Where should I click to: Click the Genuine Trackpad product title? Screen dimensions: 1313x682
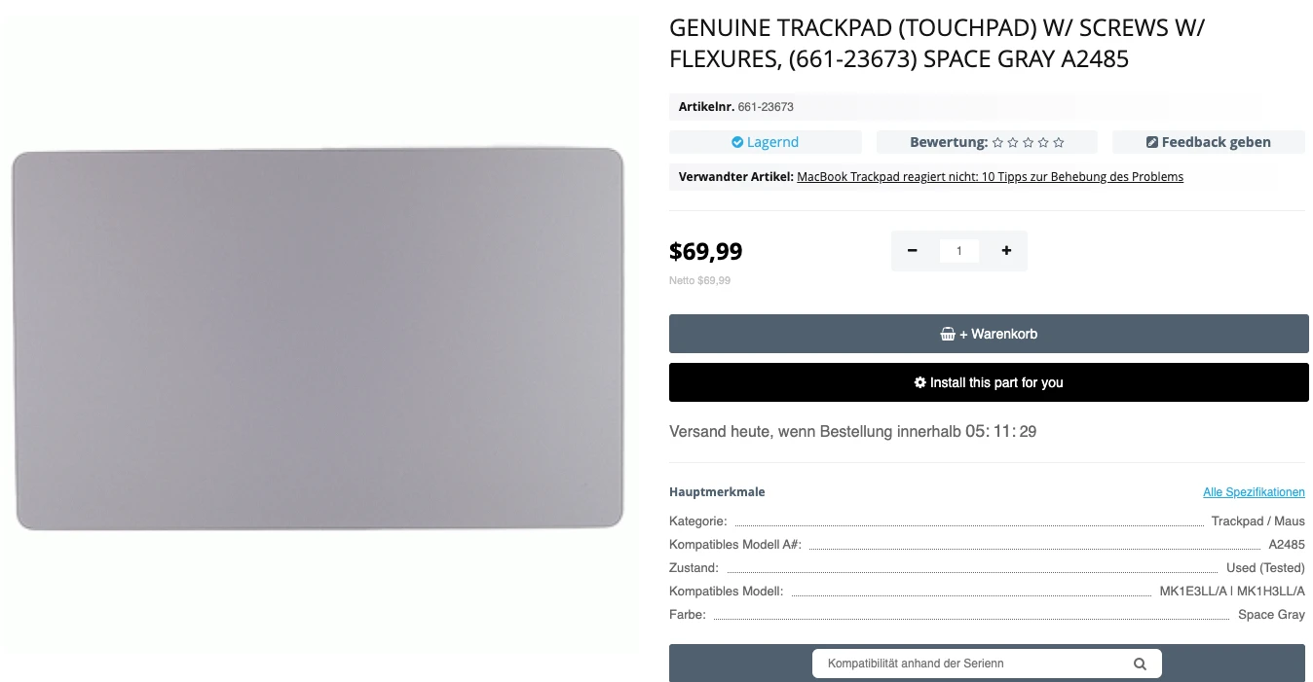click(936, 44)
